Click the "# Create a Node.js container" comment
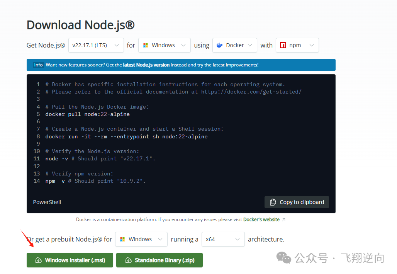Viewport: 397px width, 274px height. click(134, 129)
